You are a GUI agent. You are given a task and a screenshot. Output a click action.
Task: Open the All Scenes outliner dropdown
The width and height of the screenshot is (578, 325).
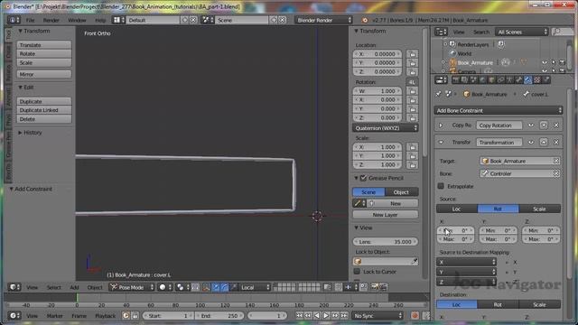tap(522, 32)
